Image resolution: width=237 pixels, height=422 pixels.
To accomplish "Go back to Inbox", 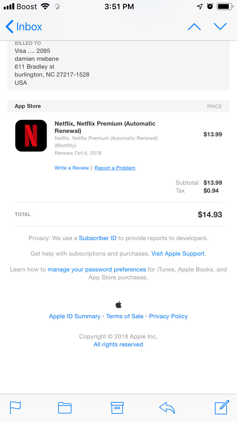I will (24, 27).
